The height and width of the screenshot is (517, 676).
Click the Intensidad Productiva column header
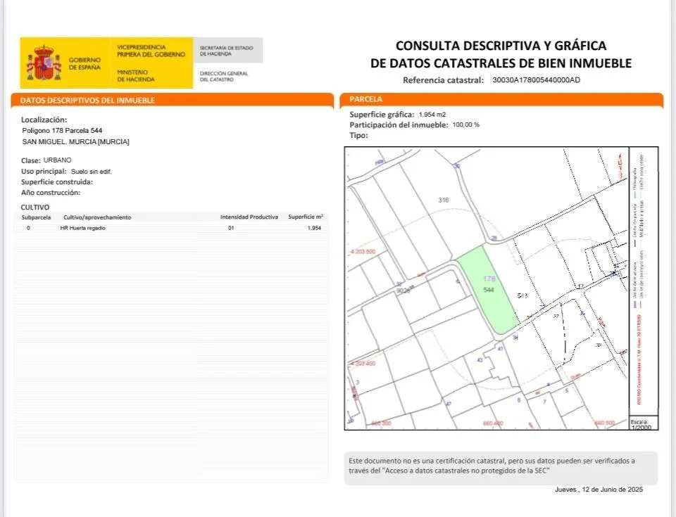[249, 217]
